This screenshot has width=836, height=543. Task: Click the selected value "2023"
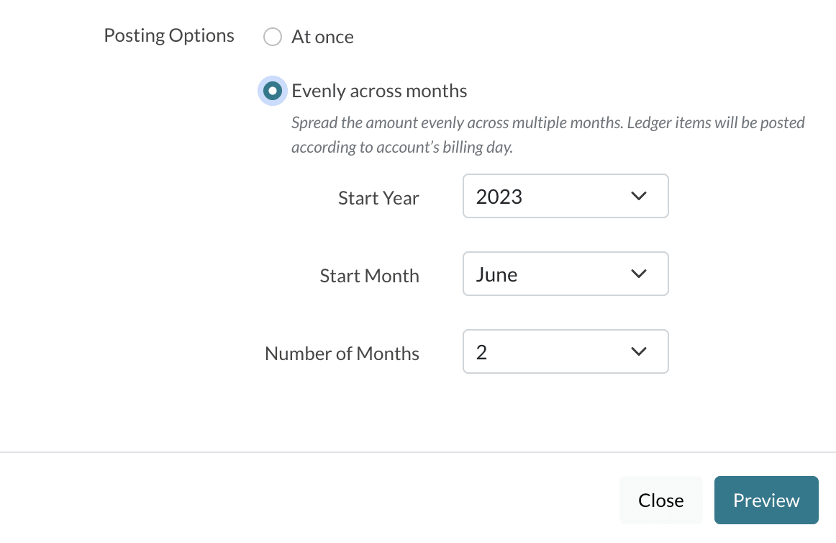499,197
